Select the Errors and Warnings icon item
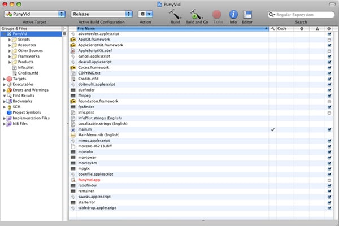This screenshot has width=339, height=226. pyautogui.click(x=9, y=90)
